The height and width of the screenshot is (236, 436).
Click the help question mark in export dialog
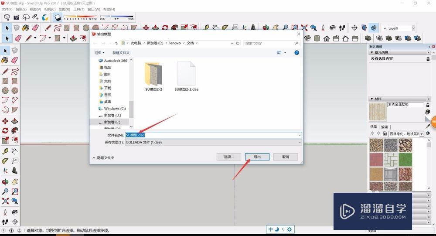click(x=296, y=53)
